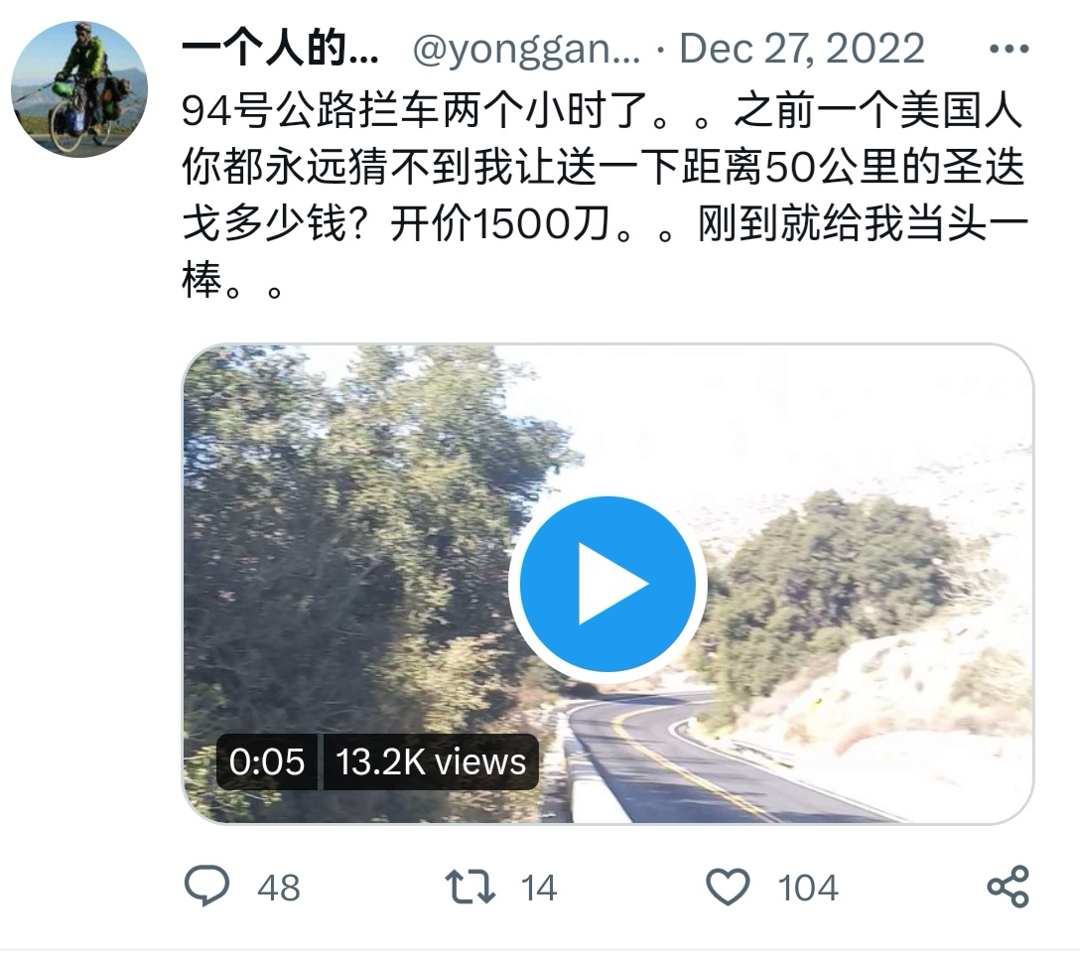Open the share icon
This screenshot has height=961, width=1083.
click(1009, 887)
